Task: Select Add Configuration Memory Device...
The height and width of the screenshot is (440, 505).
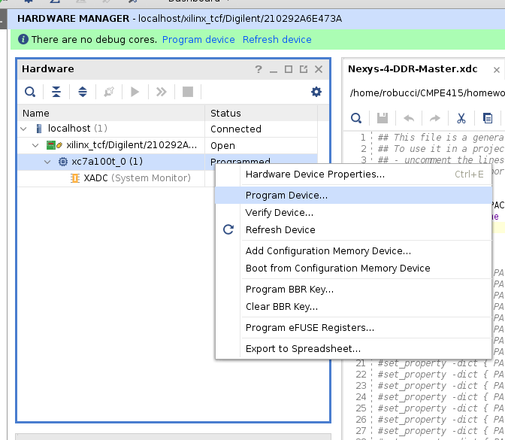Action: [353, 250]
